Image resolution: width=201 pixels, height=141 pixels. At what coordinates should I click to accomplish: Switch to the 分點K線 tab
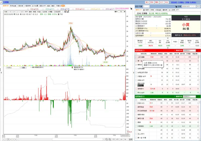click(20, 6)
